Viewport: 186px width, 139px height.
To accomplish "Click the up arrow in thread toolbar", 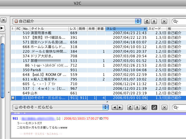I will [137, 107].
